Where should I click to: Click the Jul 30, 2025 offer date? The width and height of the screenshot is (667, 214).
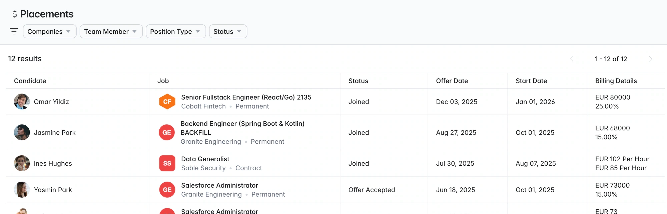(455, 163)
